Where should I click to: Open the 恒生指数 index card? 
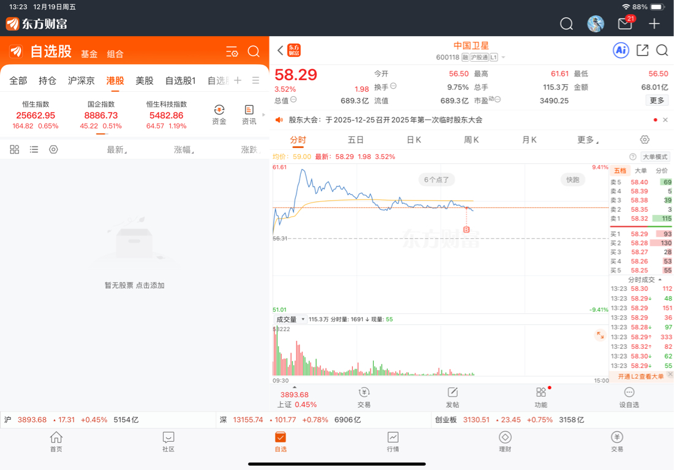click(36, 115)
